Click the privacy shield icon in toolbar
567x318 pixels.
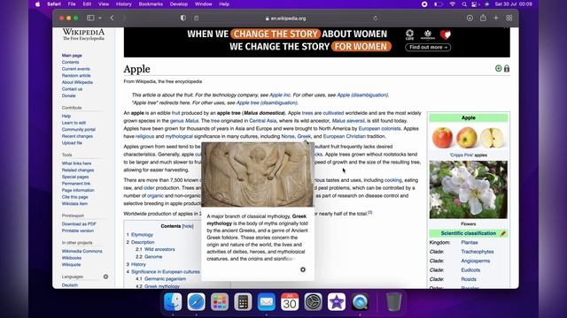(183, 18)
